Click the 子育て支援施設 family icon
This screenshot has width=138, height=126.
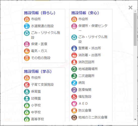(x=27, y=85)
